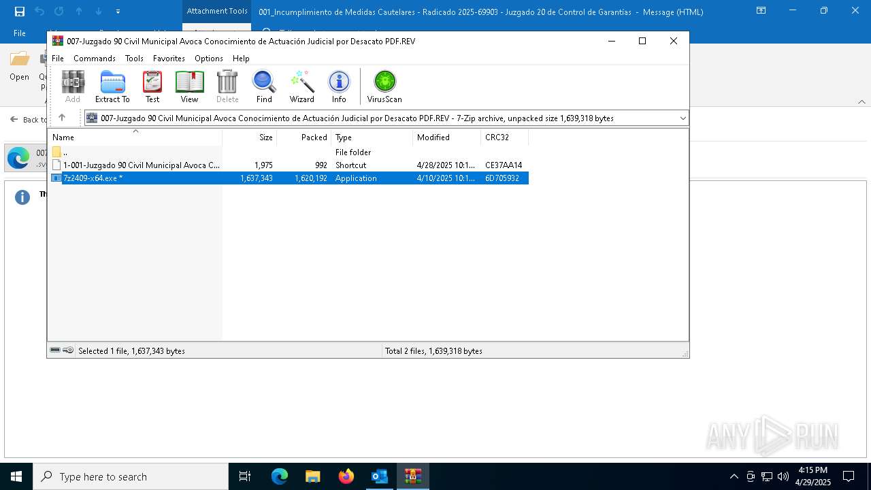This screenshot has width=871, height=490.
Task: Open WinRAR Commands menu
Action: [x=95, y=59]
